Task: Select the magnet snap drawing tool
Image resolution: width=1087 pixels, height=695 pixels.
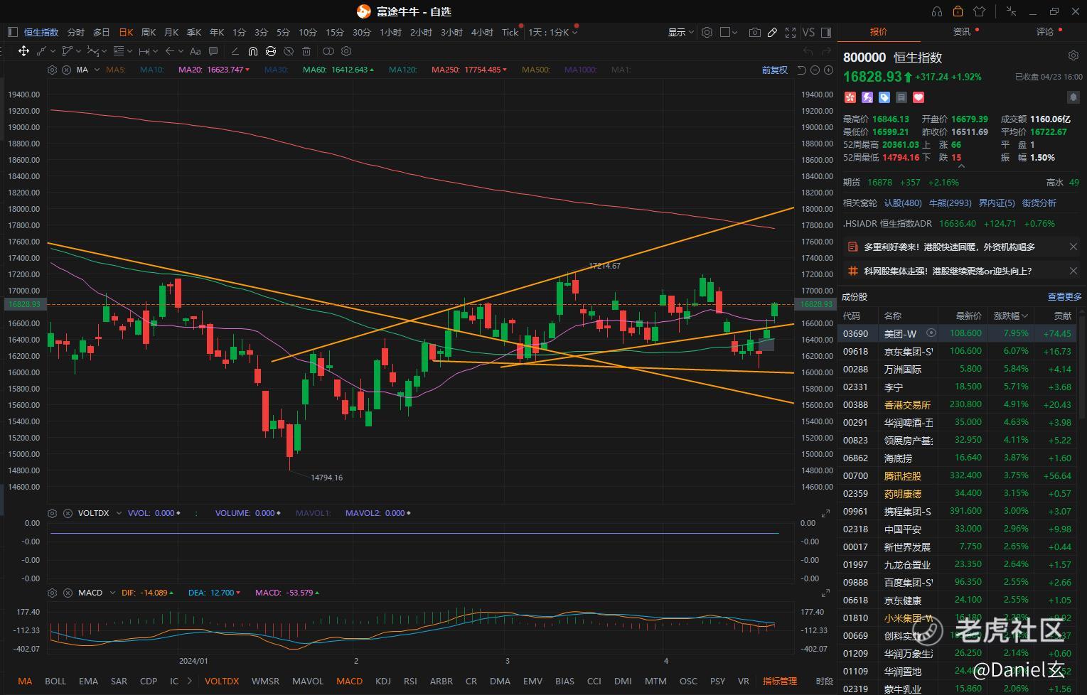Action: pyautogui.click(x=252, y=51)
